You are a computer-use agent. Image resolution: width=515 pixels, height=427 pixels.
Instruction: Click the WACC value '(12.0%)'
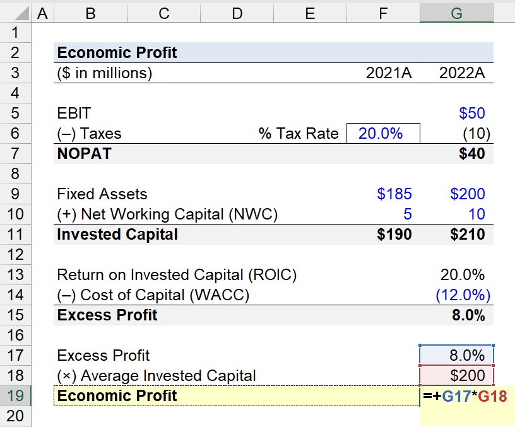[x=463, y=295]
